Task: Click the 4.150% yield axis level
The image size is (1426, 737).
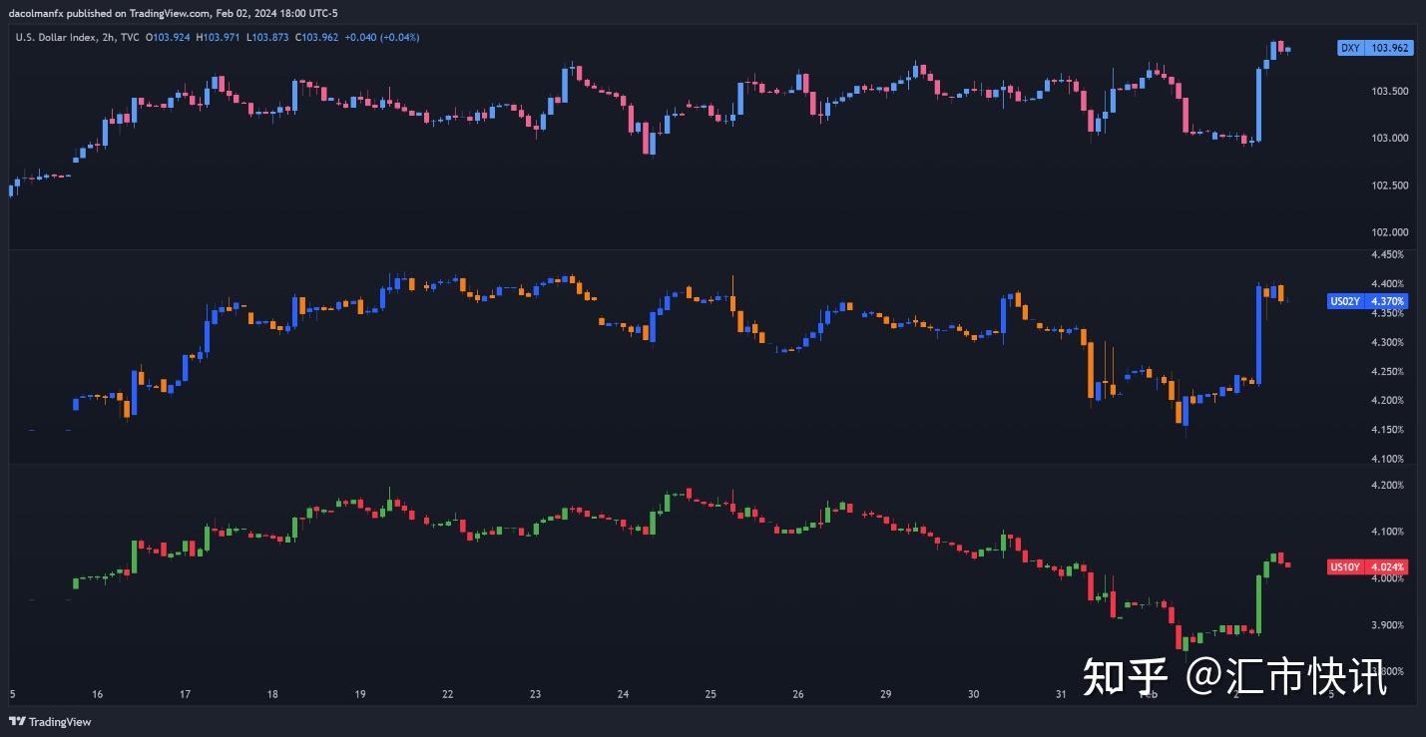Action: 1387,430
